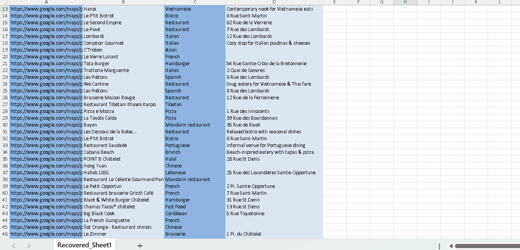Select row 30 header
Image resolution: width=520 pixels, height=250 pixels.
tap(5, 125)
